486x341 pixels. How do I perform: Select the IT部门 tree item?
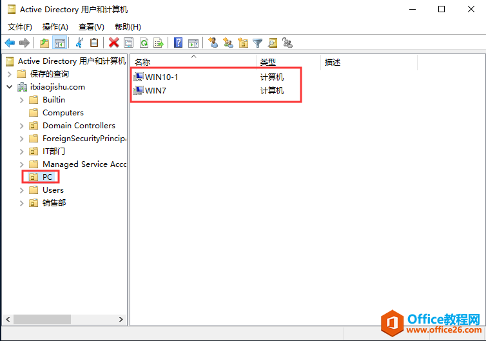(53, 151)
